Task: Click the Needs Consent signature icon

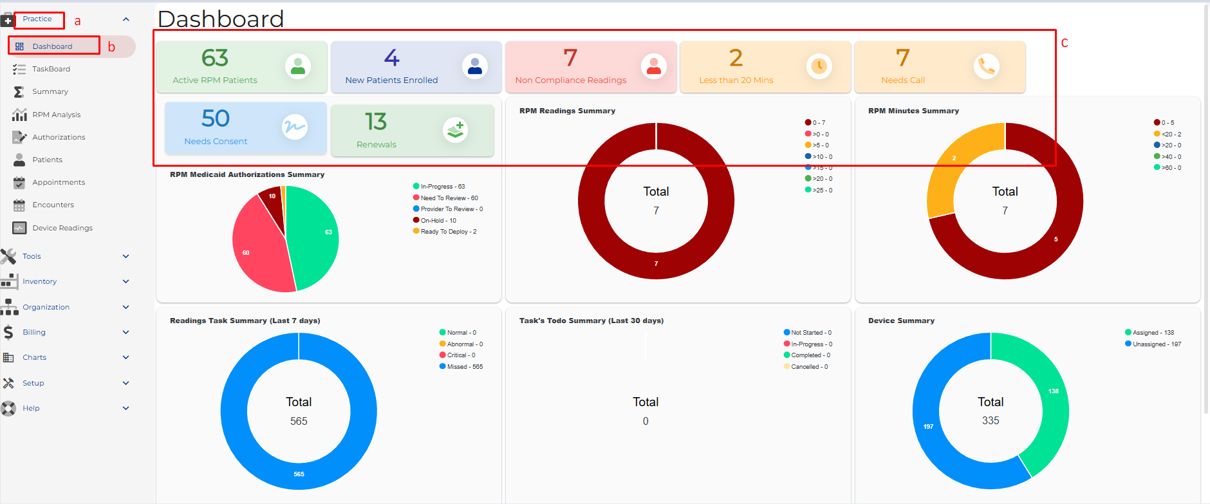Action: [295, 127]
